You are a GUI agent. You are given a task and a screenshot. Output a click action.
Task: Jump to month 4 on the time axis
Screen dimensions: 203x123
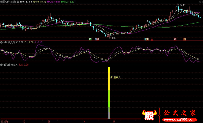tap(85, 121)
